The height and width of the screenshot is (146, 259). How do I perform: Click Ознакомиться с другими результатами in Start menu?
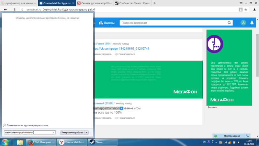tap(27, 125)
